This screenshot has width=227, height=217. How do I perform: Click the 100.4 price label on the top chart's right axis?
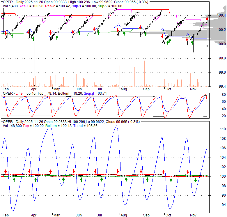click(x=222, y=15)
